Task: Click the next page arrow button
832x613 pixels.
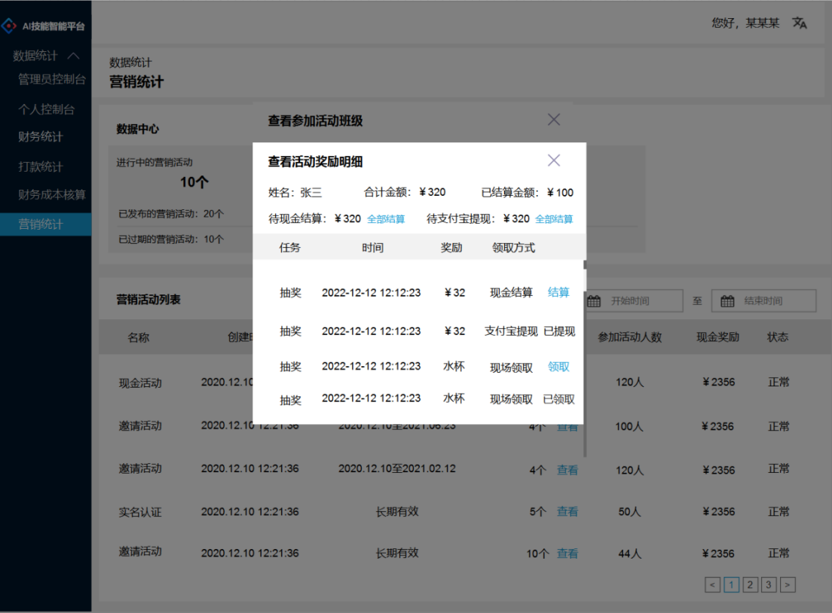Action: pos(788,584)
